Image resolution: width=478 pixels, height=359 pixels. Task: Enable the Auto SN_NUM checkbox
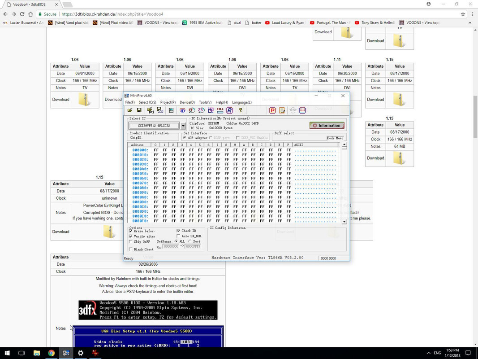click(178, 236)
